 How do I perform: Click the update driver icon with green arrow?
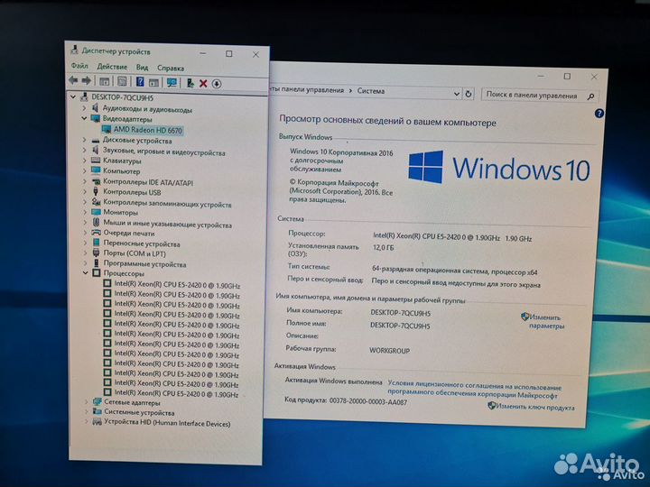coord(190,83)
